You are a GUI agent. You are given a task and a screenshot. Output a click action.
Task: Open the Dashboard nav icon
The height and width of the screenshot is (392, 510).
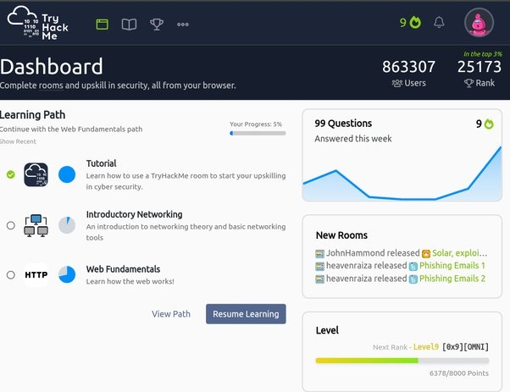click(103, 24)
